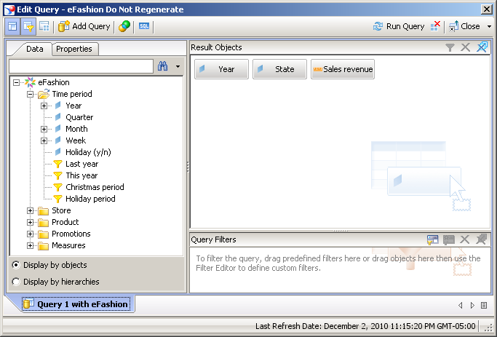Click the vertical splitter between Data and Result Objects
This screenshot has width=497, height=337.
pos(188,167)
